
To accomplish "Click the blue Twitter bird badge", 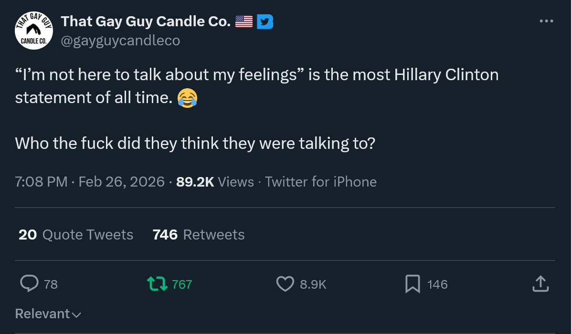I will (x=265, y=21).
